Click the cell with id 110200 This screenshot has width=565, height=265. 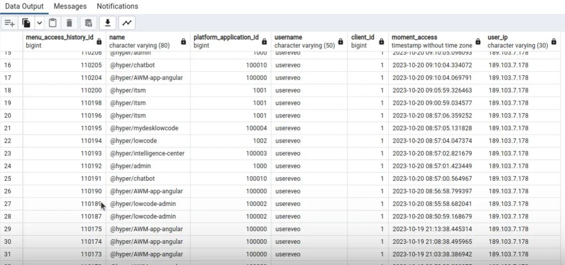pyautogui.click(x=64, y=90)
